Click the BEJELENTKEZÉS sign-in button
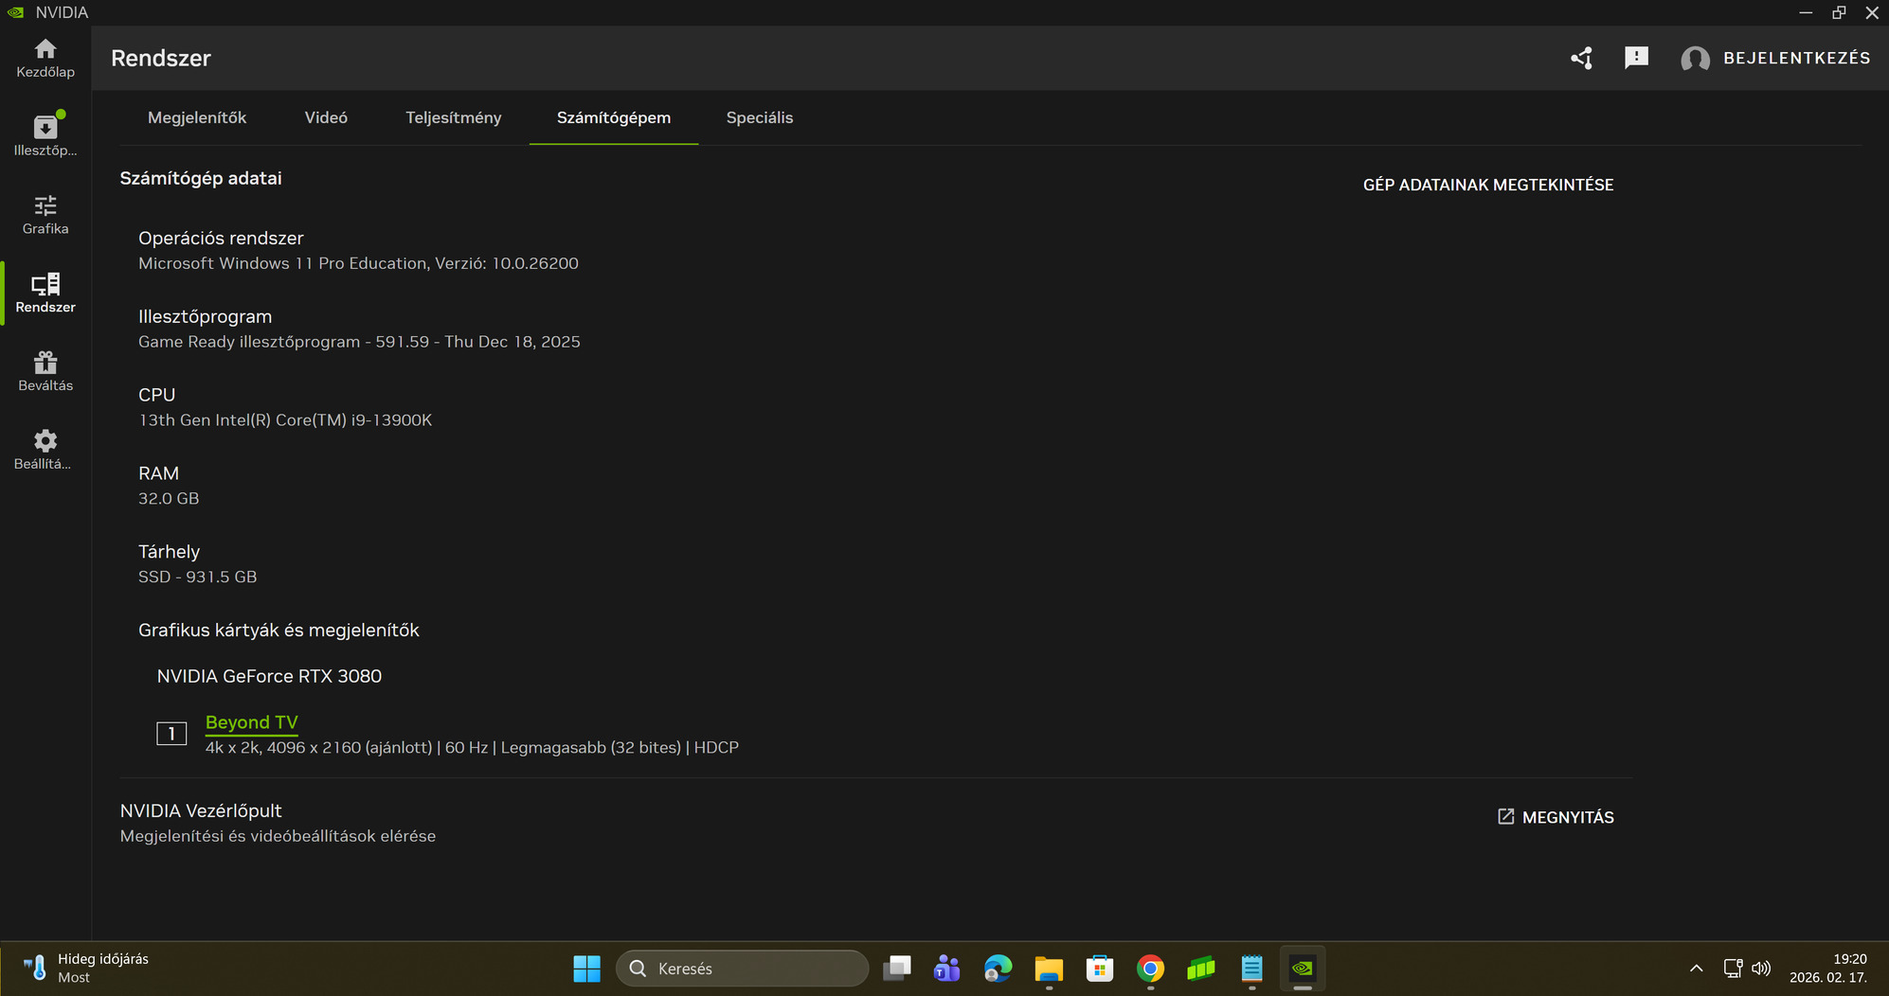The height and width of the screenshot is (996, 1889). tap(1776, 58)
